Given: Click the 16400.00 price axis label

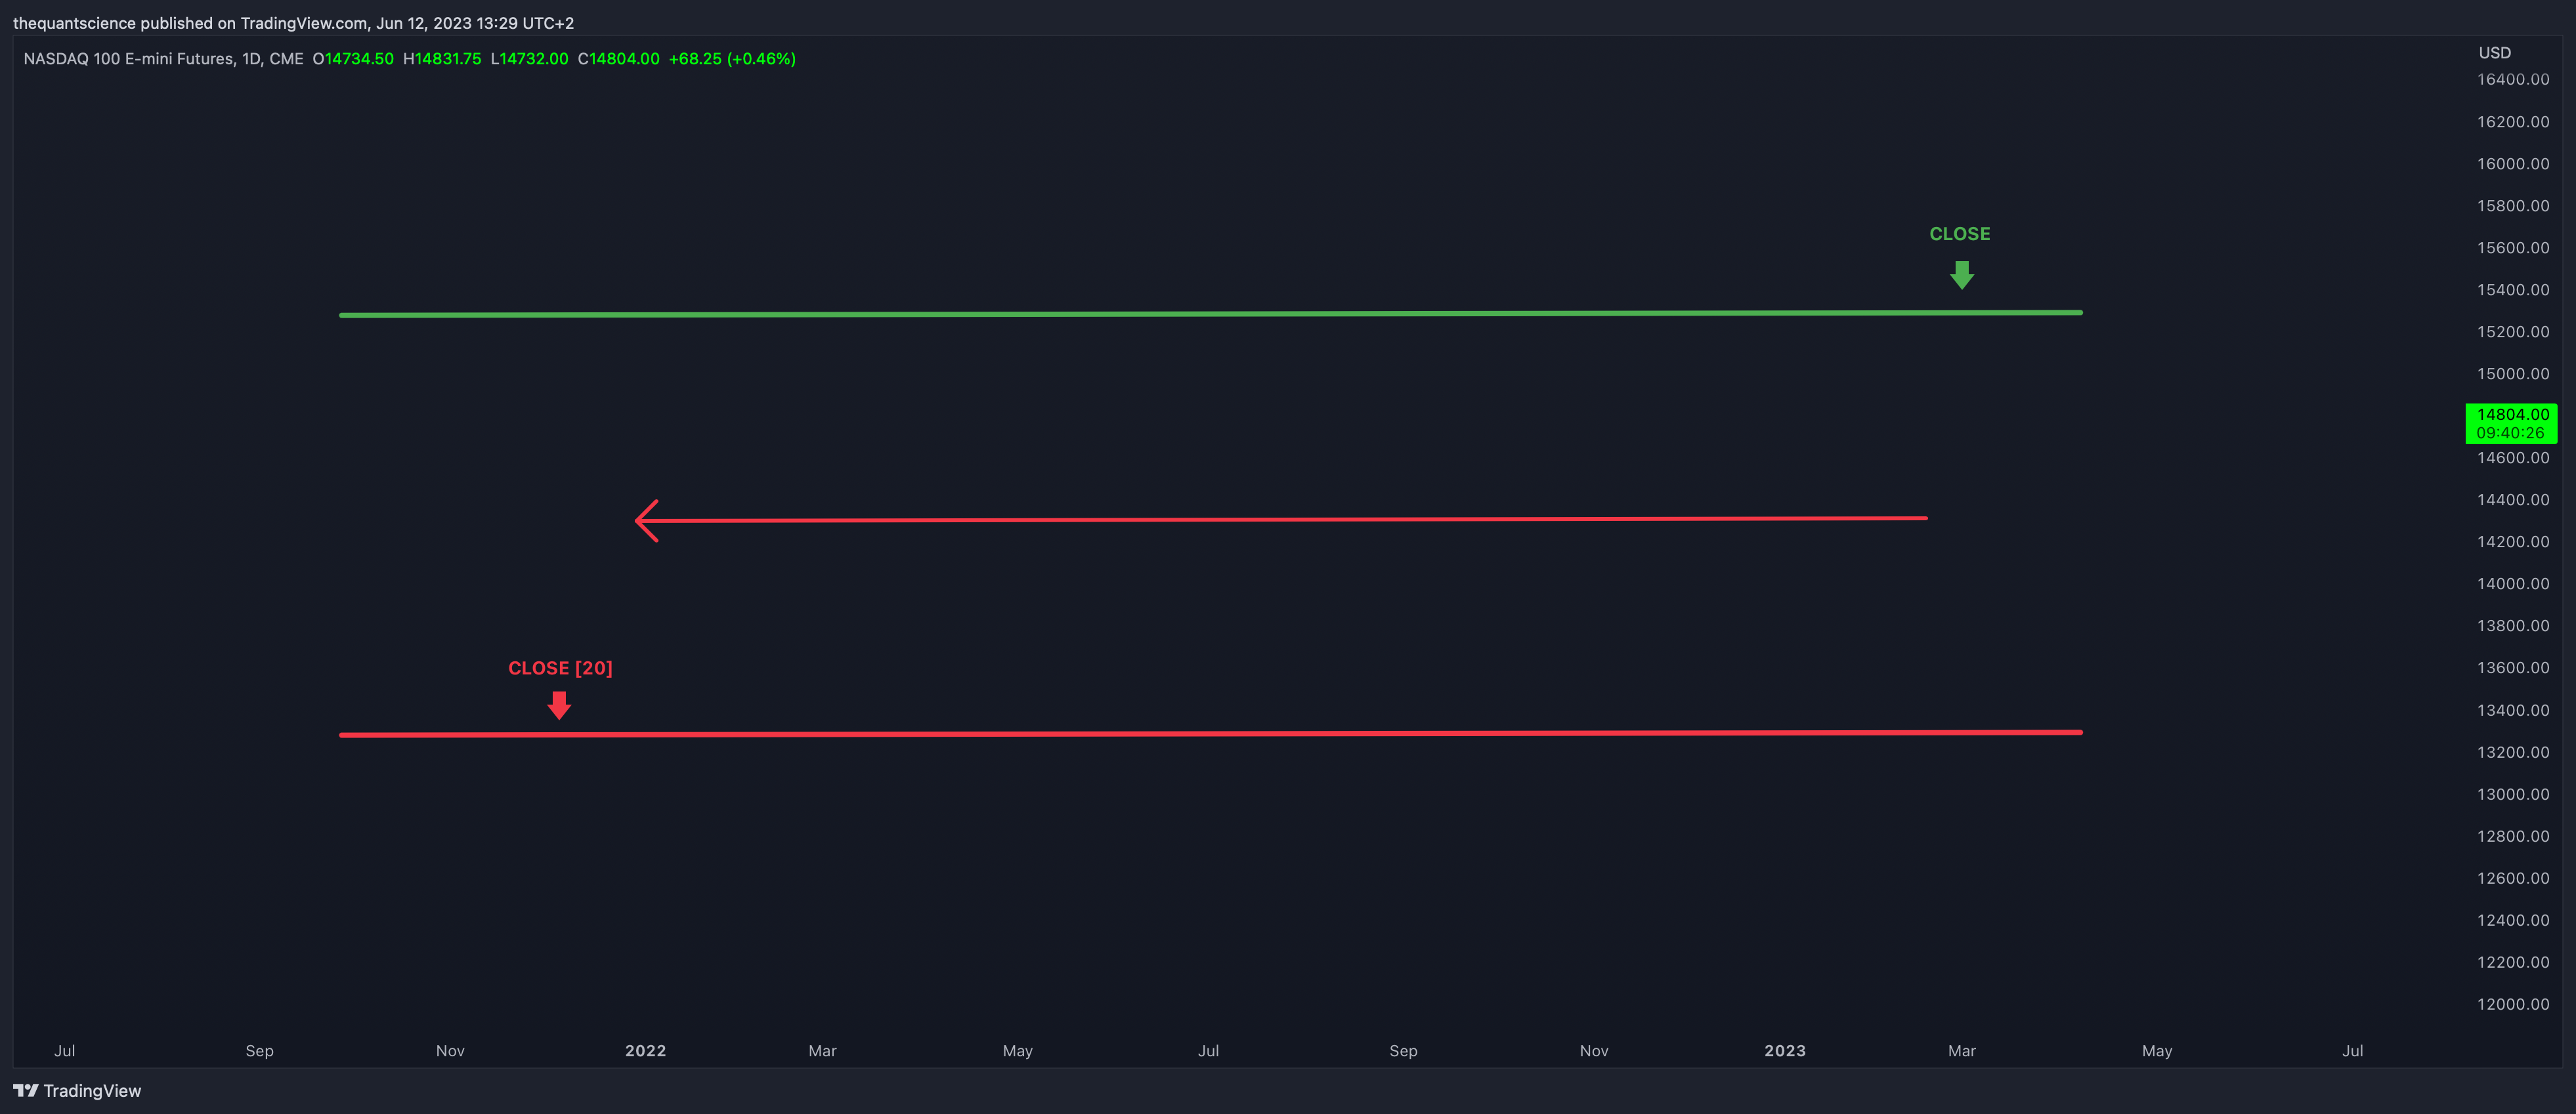Looking at the screenshot, I should tap(2512, 79).
